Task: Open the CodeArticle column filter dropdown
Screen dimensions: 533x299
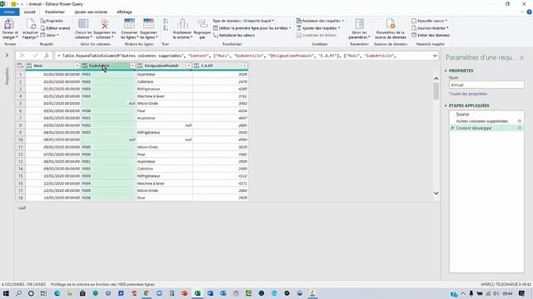Action: (x=132, y=66)
